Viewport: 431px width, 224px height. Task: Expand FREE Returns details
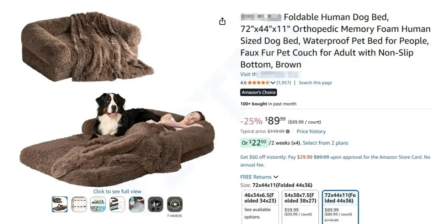(x=259, y=177)
